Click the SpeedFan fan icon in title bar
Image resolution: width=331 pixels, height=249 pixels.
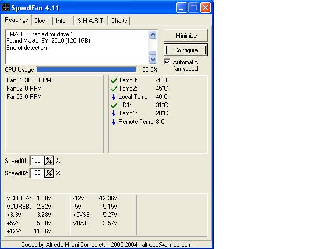(x=6, y=8)
